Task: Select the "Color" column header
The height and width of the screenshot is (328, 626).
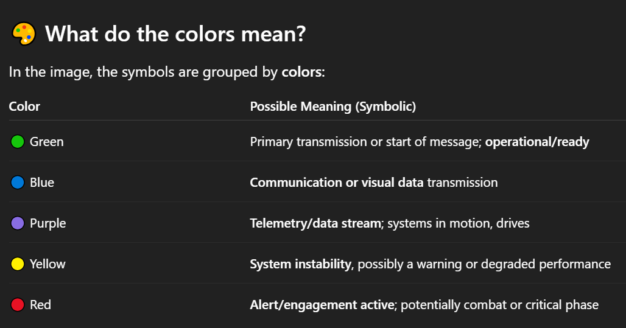Action: coord(24,106)
